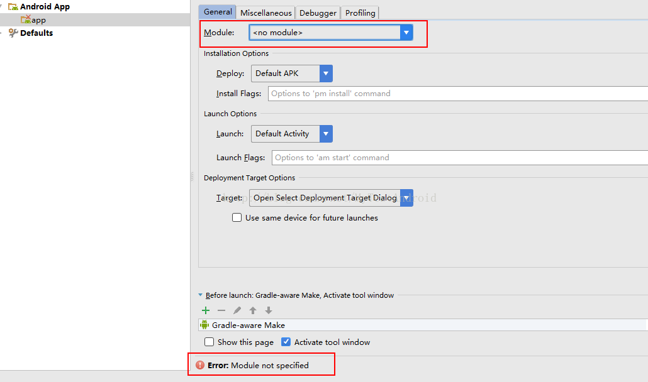Click the app configuration icon with red X
The image size is (648, 382).
click(x=26, y=19)
